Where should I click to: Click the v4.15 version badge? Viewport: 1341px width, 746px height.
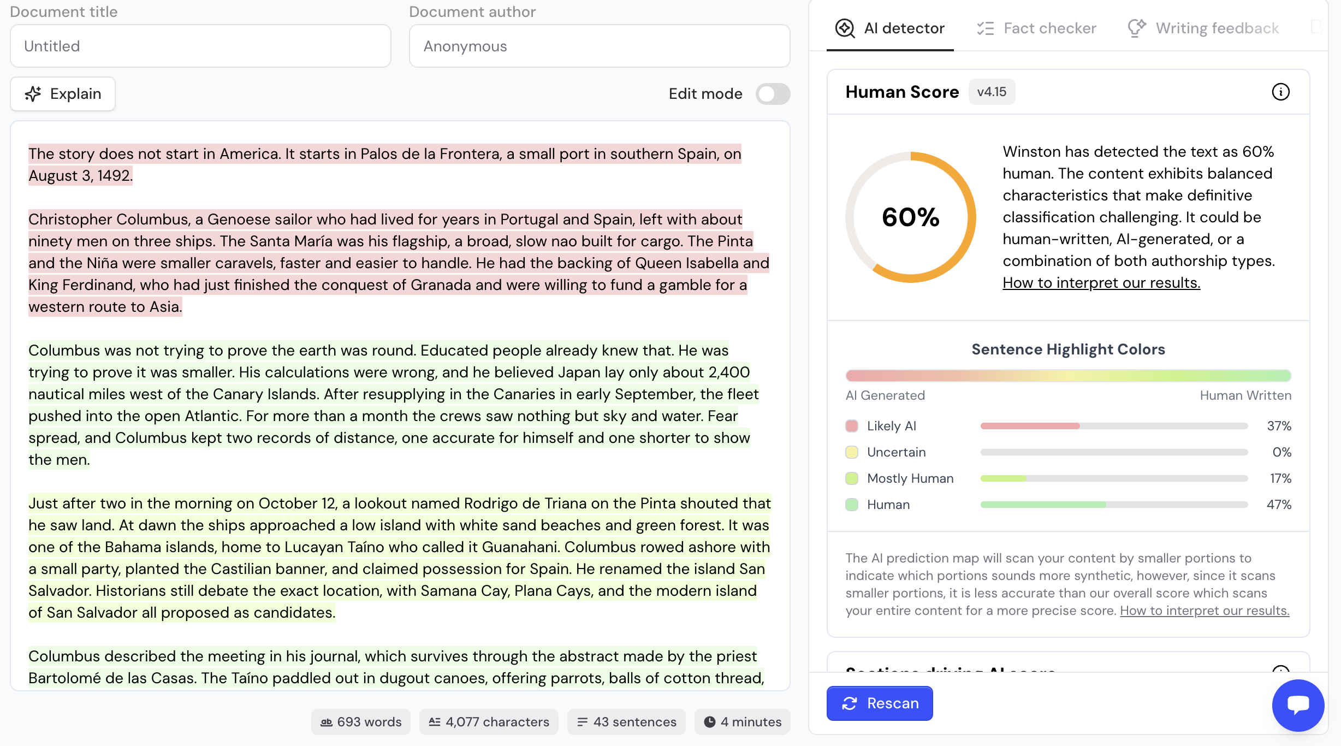[992, 92]
